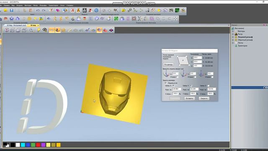Select Траектории item in project tree
The height and width of the screenshot is (151, 268).
[242, 46]
